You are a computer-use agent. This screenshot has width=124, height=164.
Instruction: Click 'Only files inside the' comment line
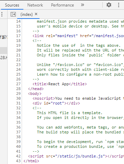pos(80,55)
